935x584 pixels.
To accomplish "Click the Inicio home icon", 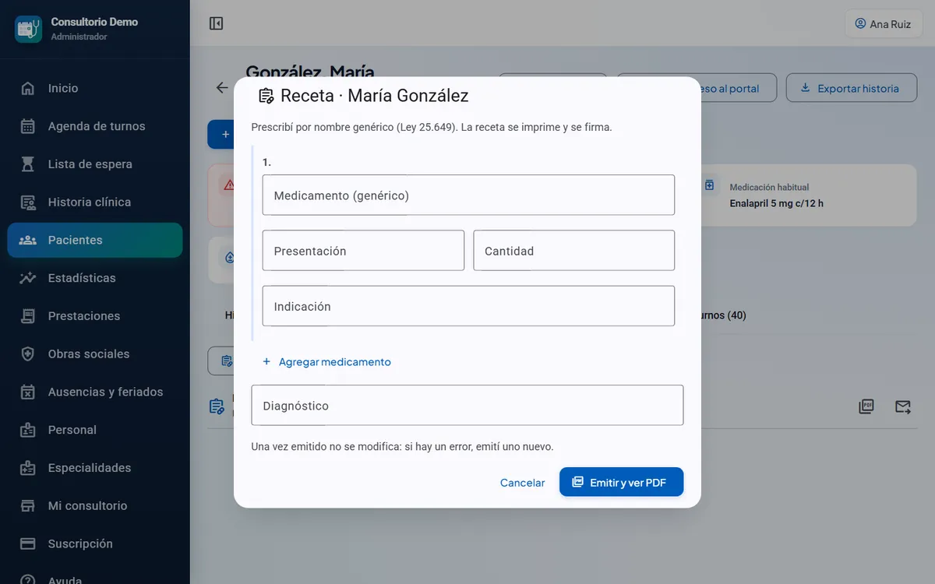I will pos(28,88).
